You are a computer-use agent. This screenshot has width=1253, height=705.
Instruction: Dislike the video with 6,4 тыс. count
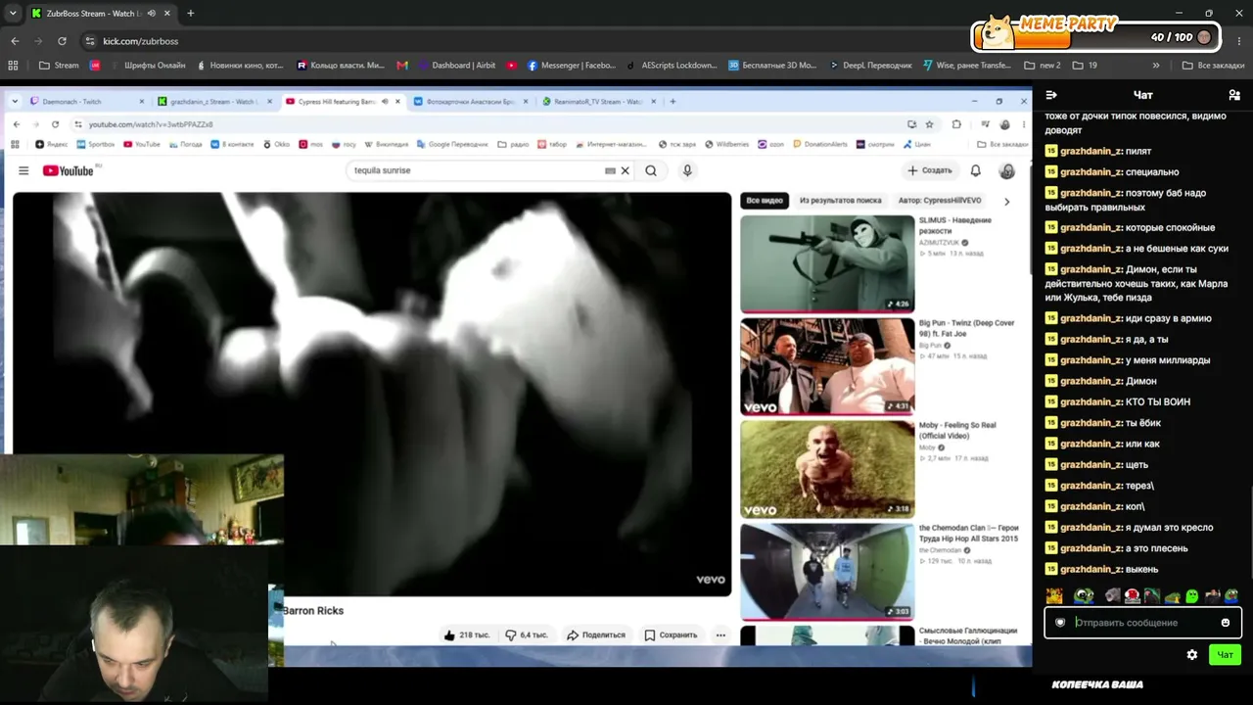tap(527, 634)
